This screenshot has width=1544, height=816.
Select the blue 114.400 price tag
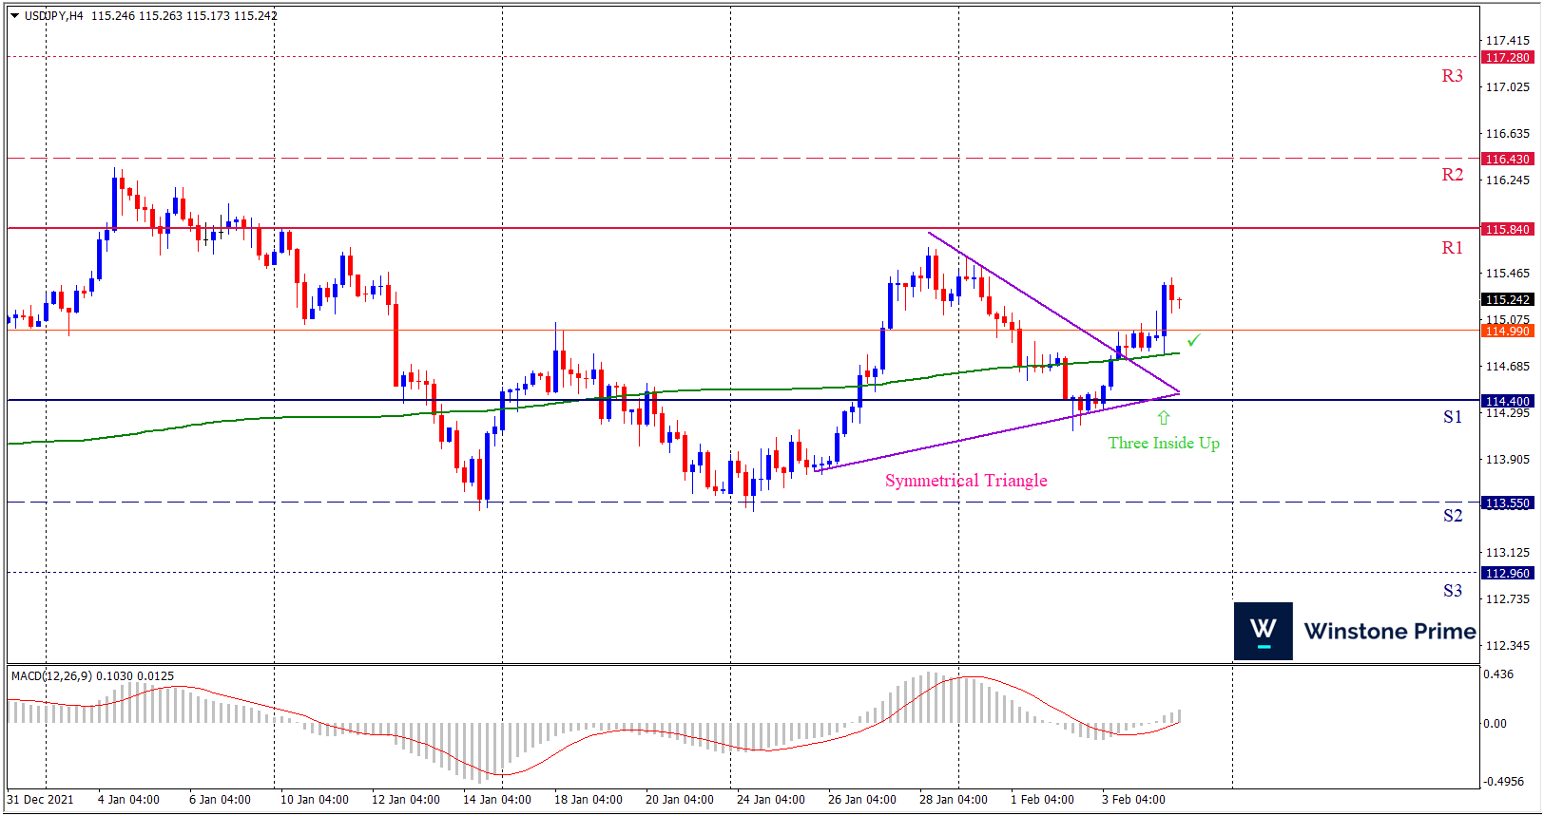[1507, 401]
